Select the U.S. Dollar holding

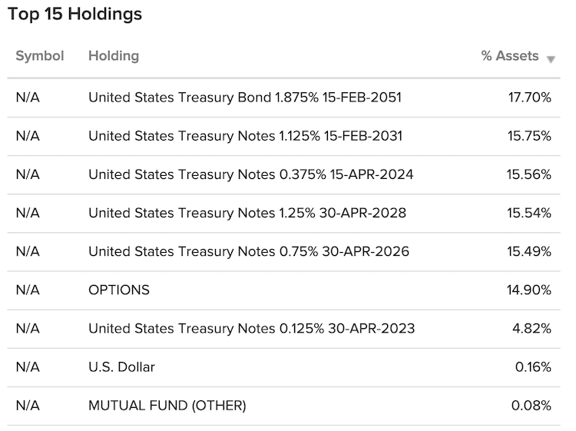point(121,367)
